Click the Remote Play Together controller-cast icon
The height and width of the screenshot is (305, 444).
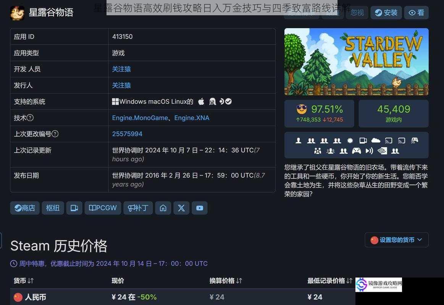(x=414, y=140)
